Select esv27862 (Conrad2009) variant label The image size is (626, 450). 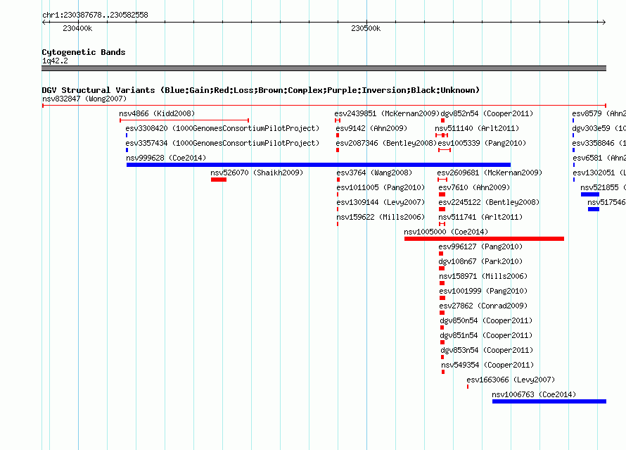(483, 306)
